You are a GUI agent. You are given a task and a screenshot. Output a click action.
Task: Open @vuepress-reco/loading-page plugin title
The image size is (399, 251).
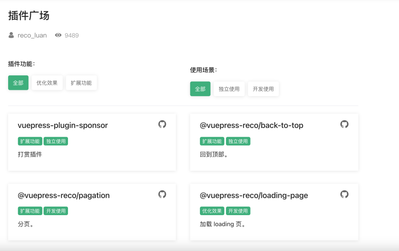(x=254, y=195)
